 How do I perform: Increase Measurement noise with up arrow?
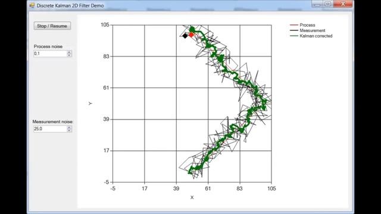click(x=69, y=127)
